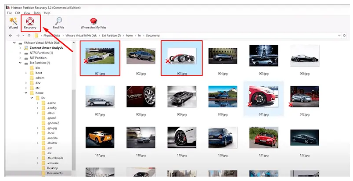The height and width of the screenshot is (181, 353).
Task: Refresh the current address bar location
Action: 344,35
